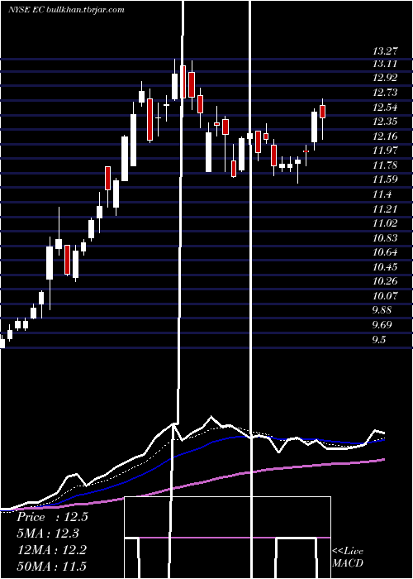
Task: Click the 12MA : 12.2 readout
Action: tap(52, 550)
